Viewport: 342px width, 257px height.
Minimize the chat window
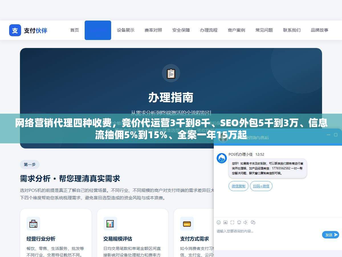pyautogui.click(x=328, y=135)
